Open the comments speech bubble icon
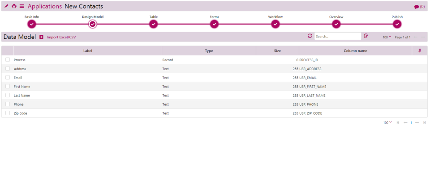Screen dimensions: 430x179 click(x=416, y=7)
